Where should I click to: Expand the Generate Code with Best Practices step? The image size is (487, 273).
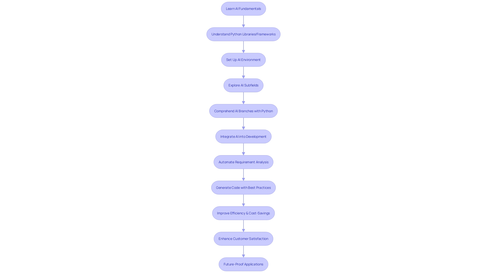[x=243, y=187]
